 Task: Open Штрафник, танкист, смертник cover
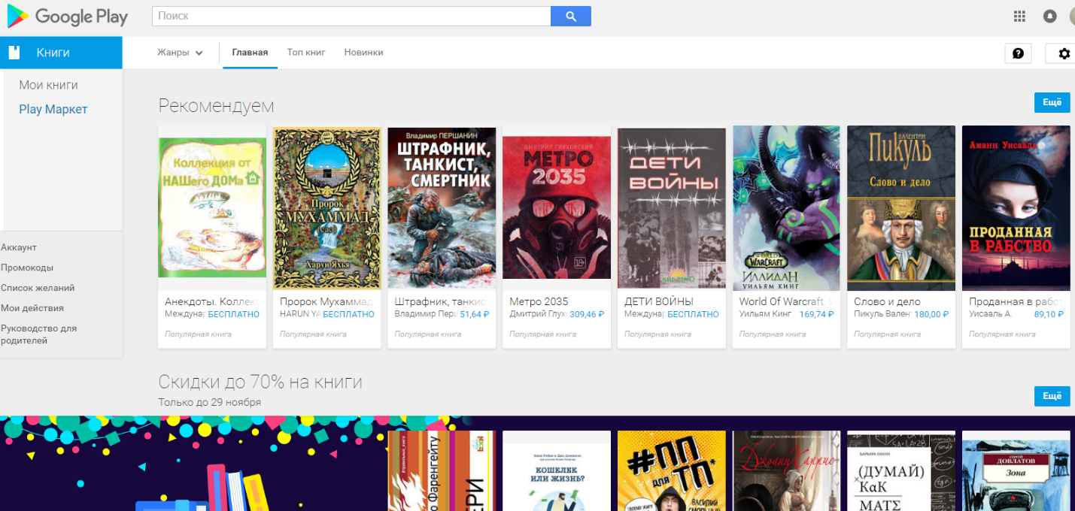point(442,208)
